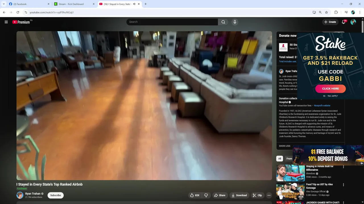
Task: Open the notifications bell
Action: 344,22
